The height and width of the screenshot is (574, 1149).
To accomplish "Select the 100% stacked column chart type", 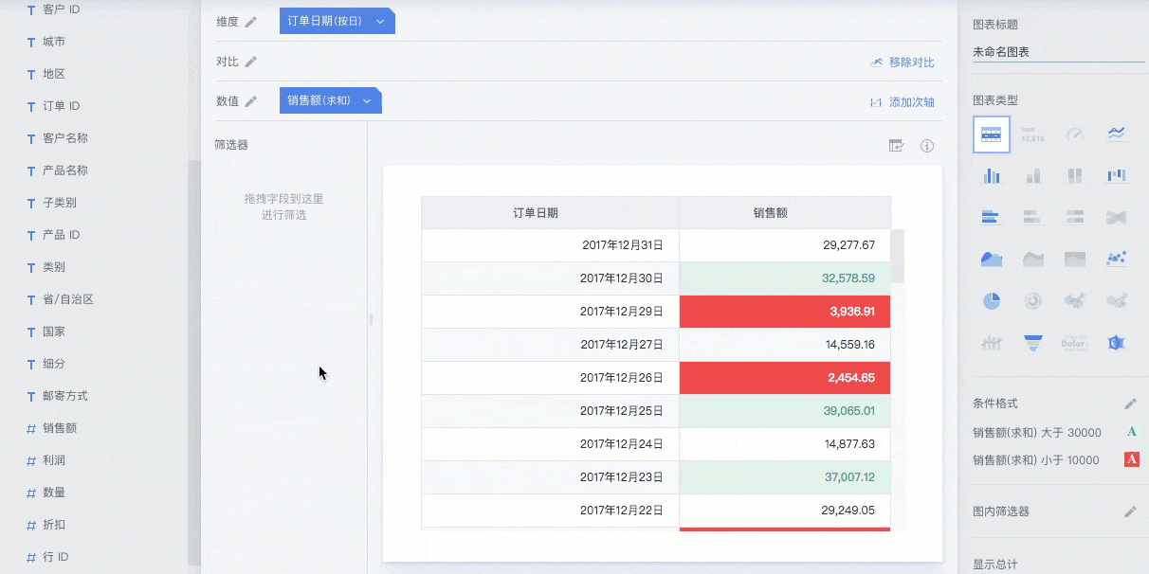I will pos(1075,176).
